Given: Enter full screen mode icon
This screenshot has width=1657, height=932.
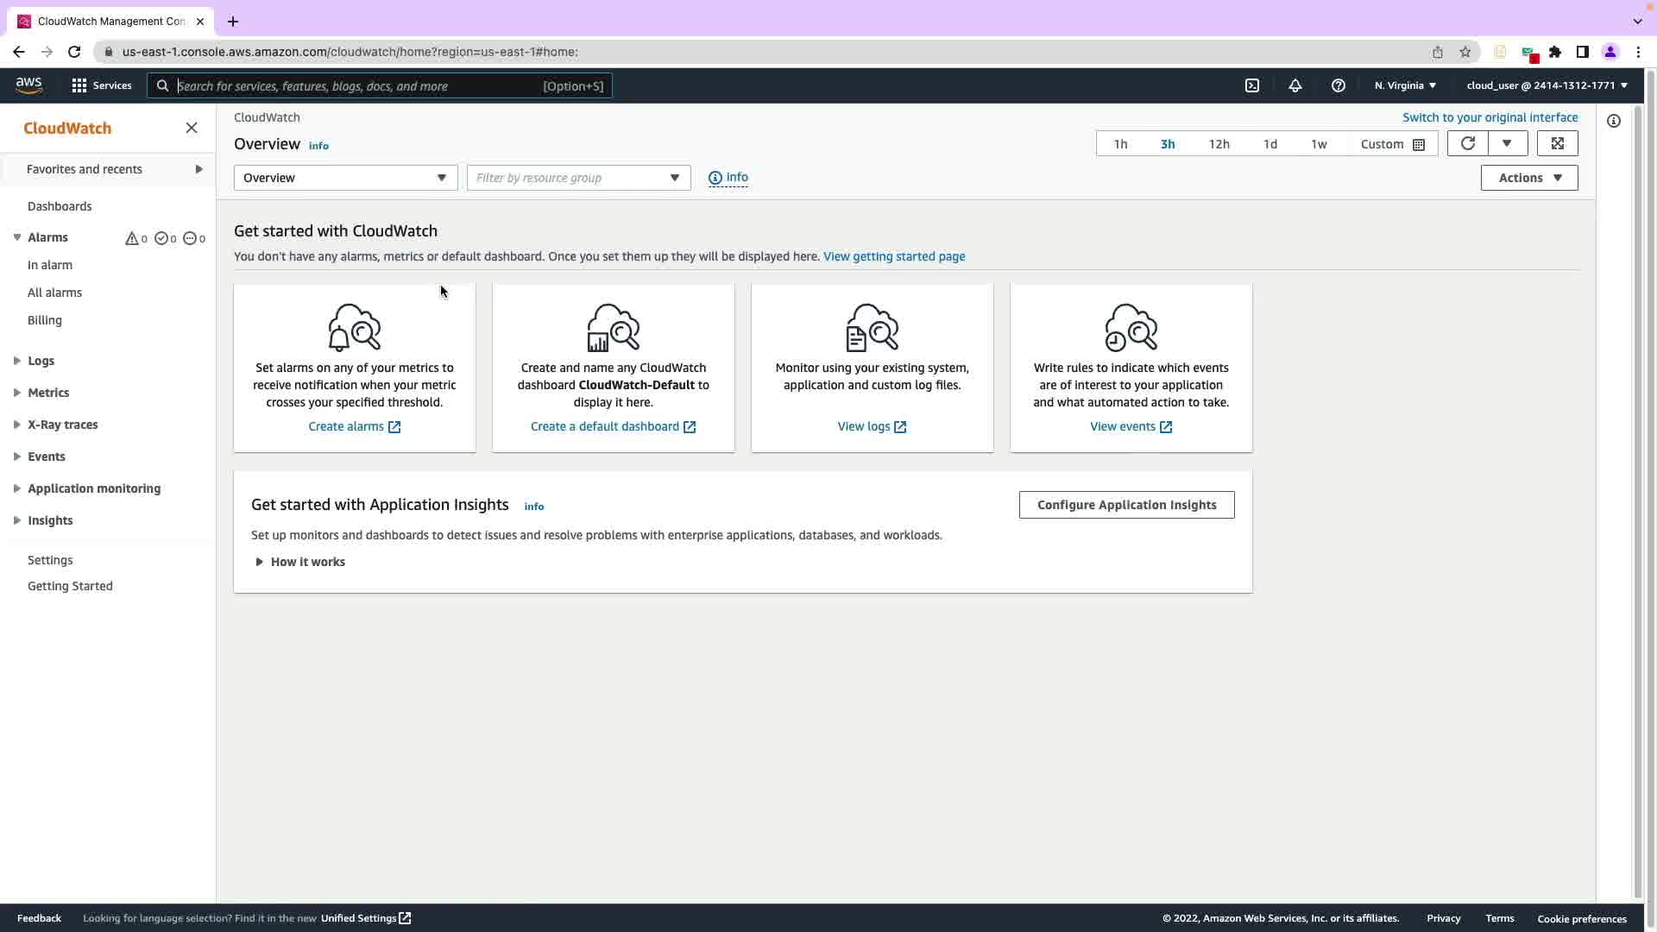Looking at the screenshot, I should 1557,143.
